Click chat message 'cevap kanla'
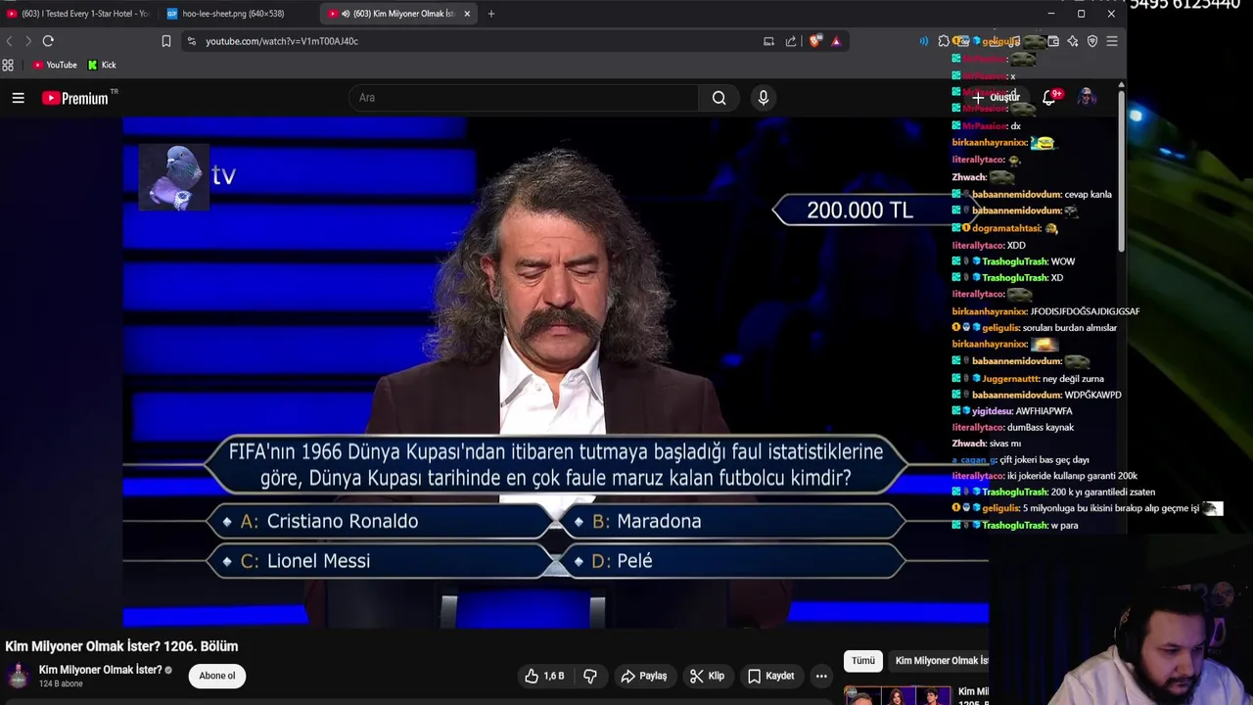Screen dimensions: 1253x705 point(1088,194)
